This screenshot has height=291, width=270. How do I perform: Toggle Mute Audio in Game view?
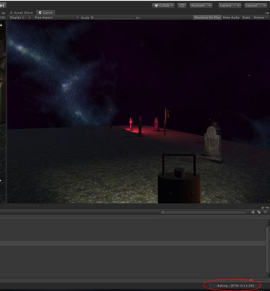point(231,17)
